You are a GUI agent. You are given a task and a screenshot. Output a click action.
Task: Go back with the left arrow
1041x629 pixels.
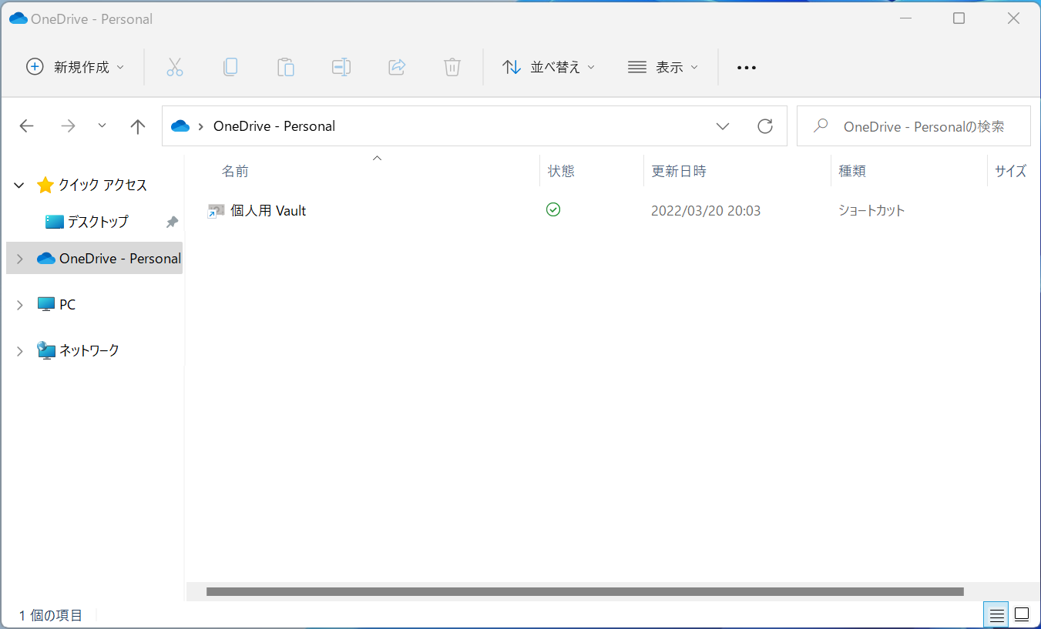[27, 126]
